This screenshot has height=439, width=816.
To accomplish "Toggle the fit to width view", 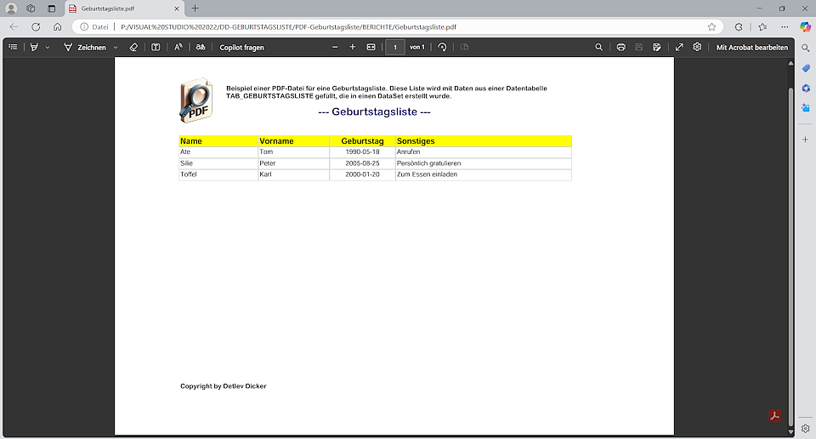I will pos(371,48).
